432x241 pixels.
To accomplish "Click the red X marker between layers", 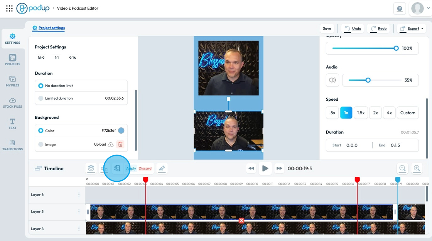I will click(x=241, y=220).
